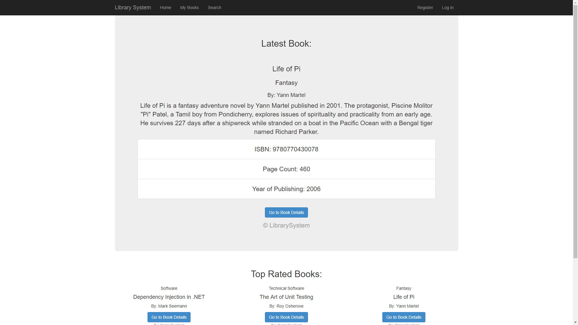Click The Art of Unit Testing title
578x325 pixels.
(x=286, y=297)
